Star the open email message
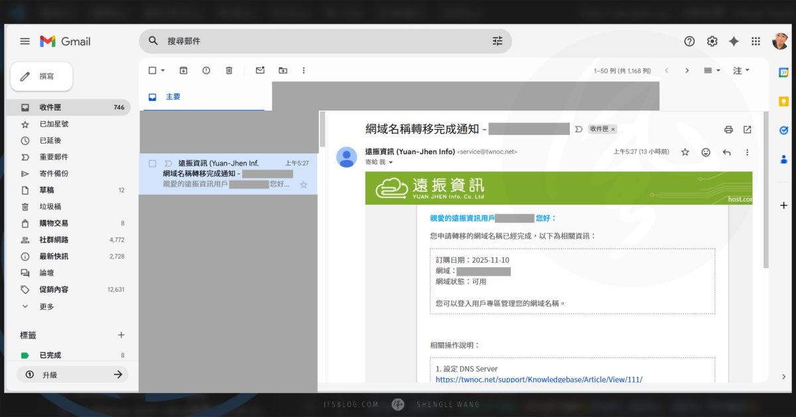This screenshot has width=796, height=417. click(x=685, y=152)
